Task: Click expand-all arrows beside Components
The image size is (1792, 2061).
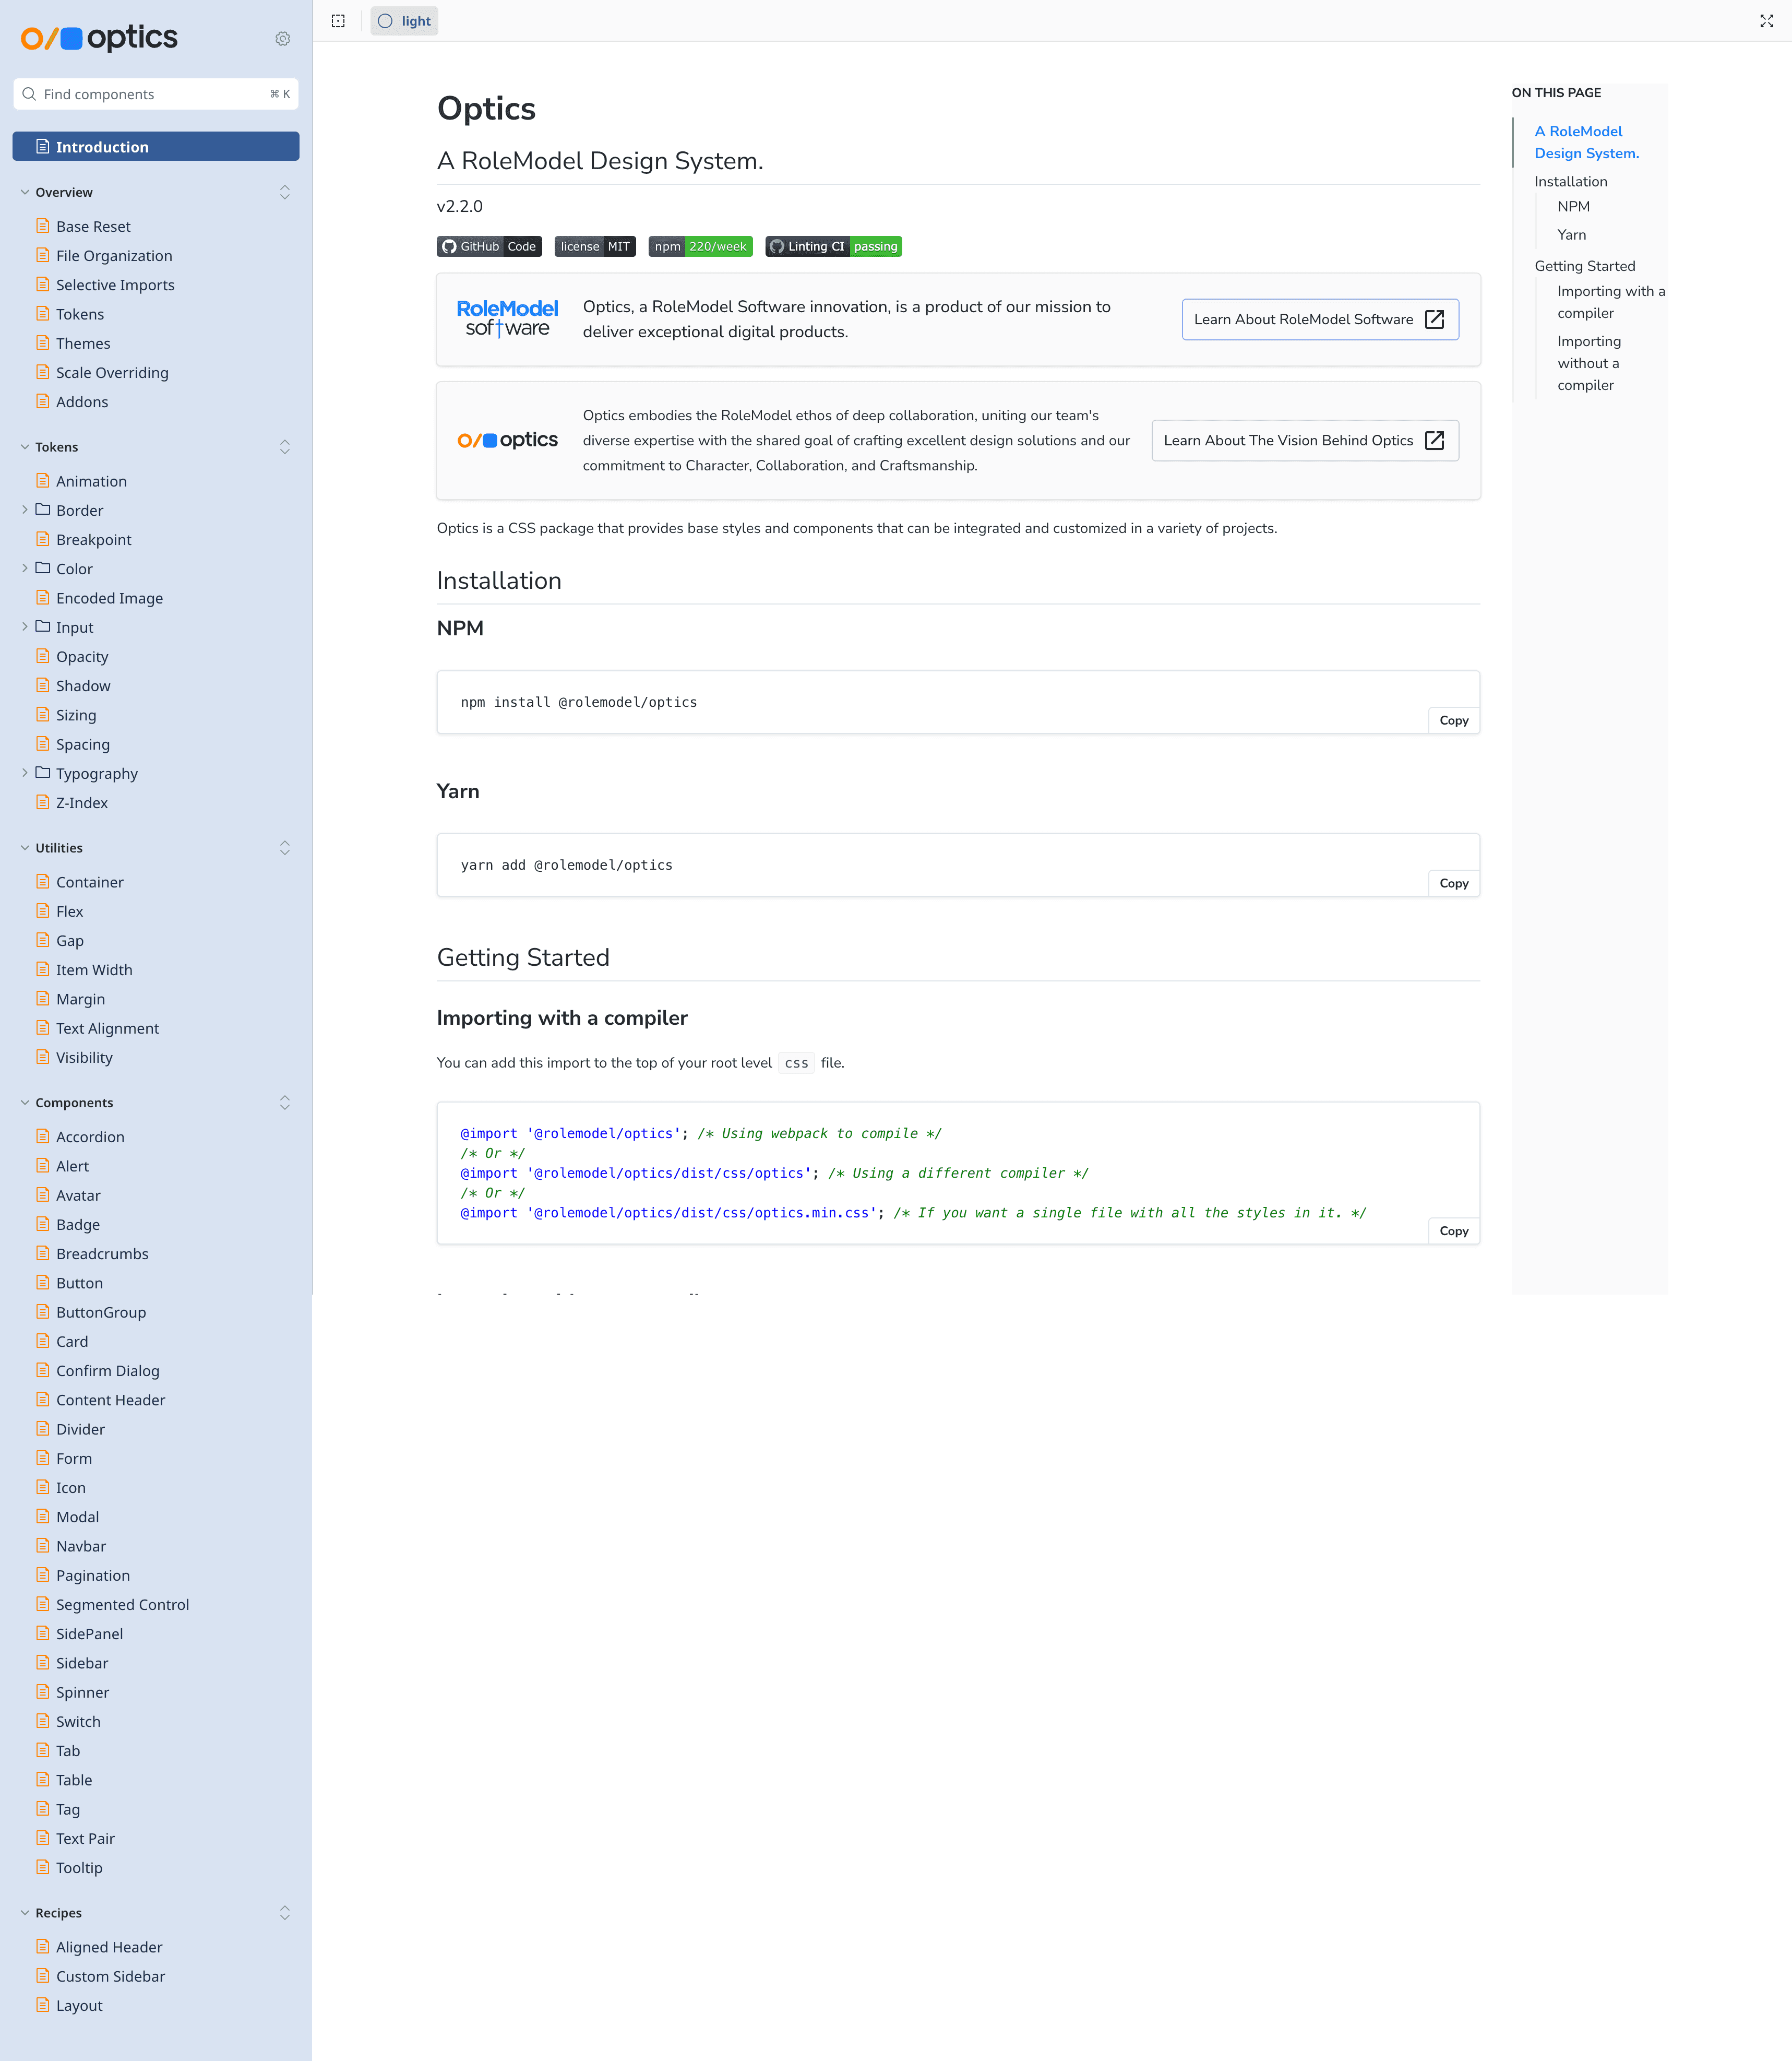Action: (285, 1104)
